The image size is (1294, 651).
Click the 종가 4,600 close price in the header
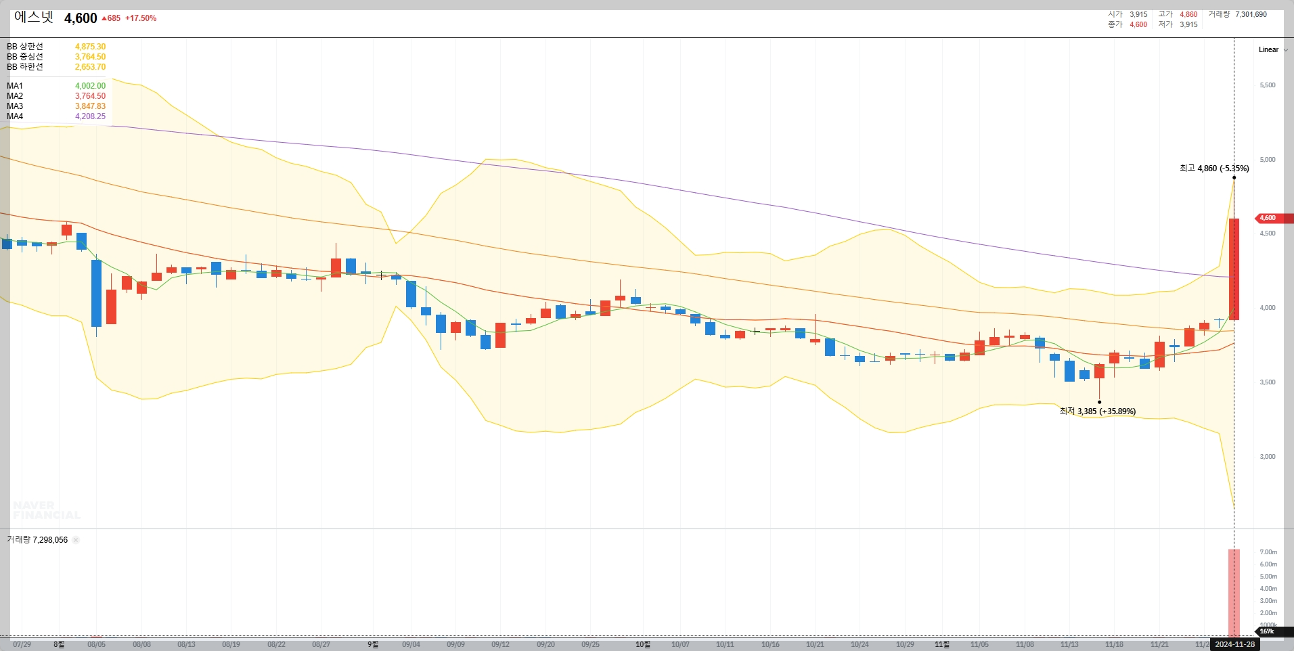(x=1128, y=24)
